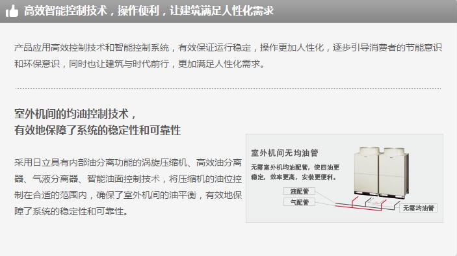This screenshot has width=457, height=256.
Task: Click the paragraph starting 产品应用高效控制技术
Action: tap(228, 55)
